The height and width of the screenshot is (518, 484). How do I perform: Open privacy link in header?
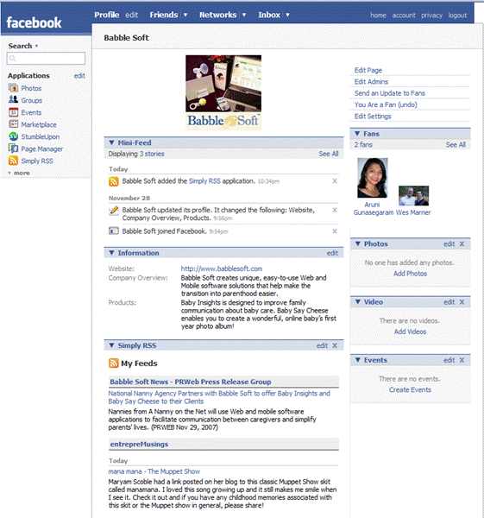pyautogui.click(x=431, y=16)
